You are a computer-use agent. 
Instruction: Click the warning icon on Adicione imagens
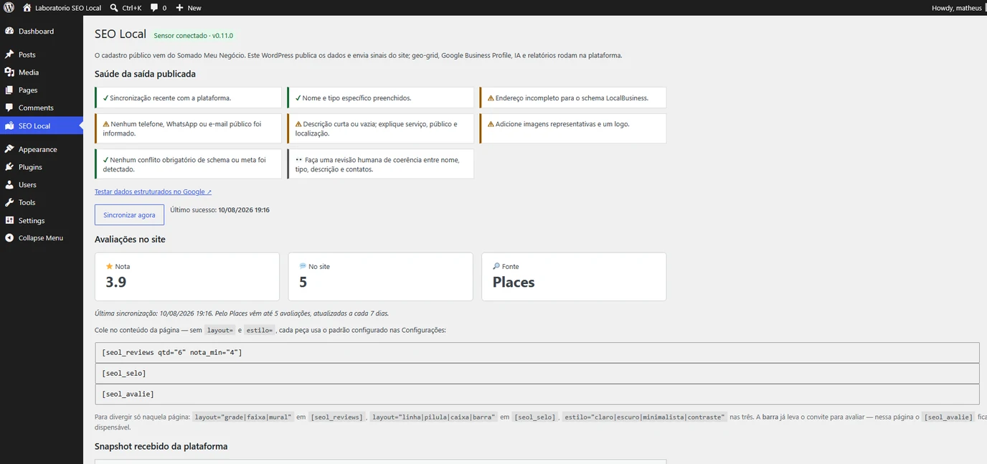[491, 124]
